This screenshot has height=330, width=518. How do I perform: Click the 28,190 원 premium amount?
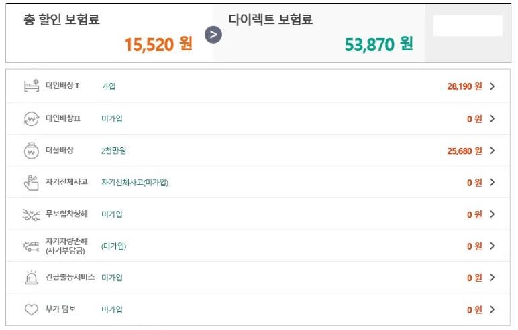(464, 86)
